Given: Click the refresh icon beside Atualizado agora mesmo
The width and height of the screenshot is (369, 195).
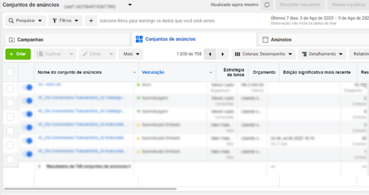Looking at the screenshot, I should (267, 4).
